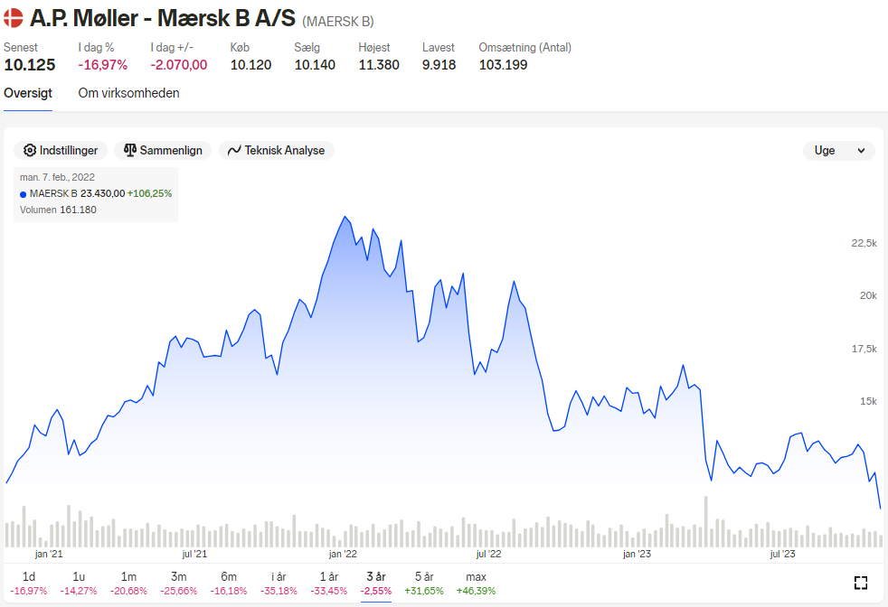This screenshot has height=607, width=888.
Task: Click the jan '23 x-axis label
Action: click(637, 554)
